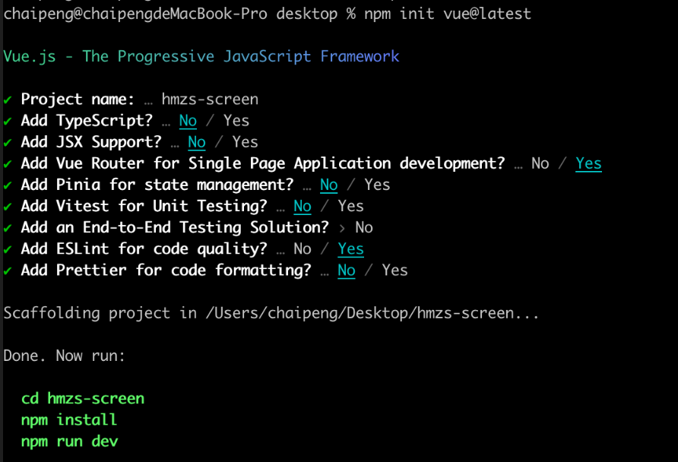Click the 'Add ESLint for code quality?' prompt

pyautogui.click(x=144, y=249)
